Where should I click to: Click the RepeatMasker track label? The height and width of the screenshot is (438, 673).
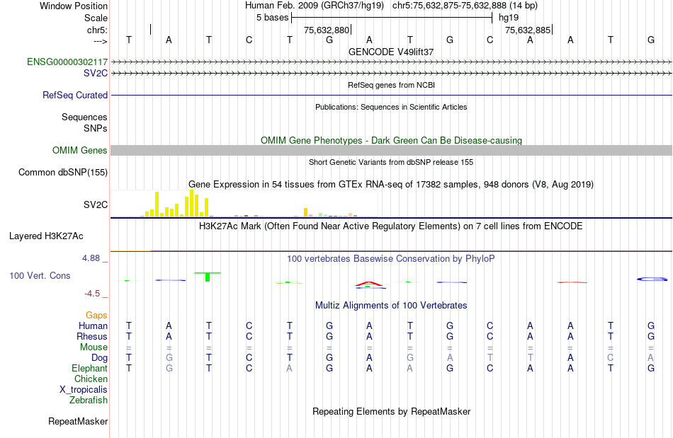(x=78, y=421)
